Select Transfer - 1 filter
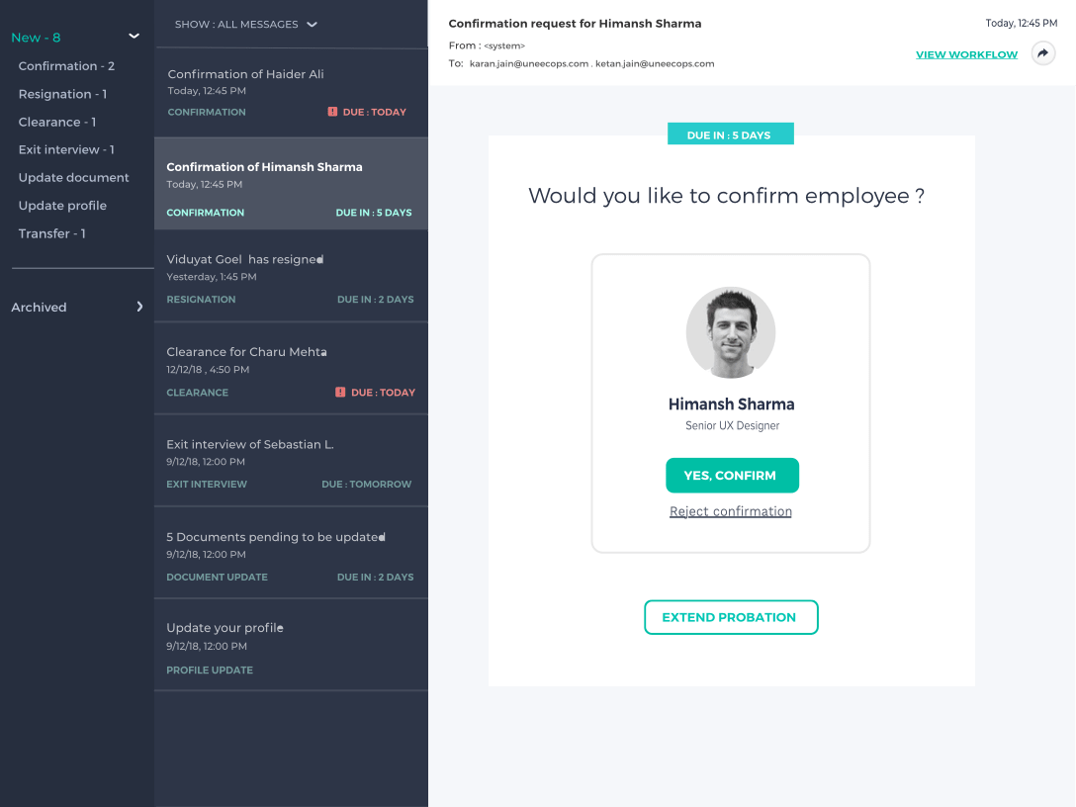The height and width of the screenshot is (807, 1076). point(52,234)
